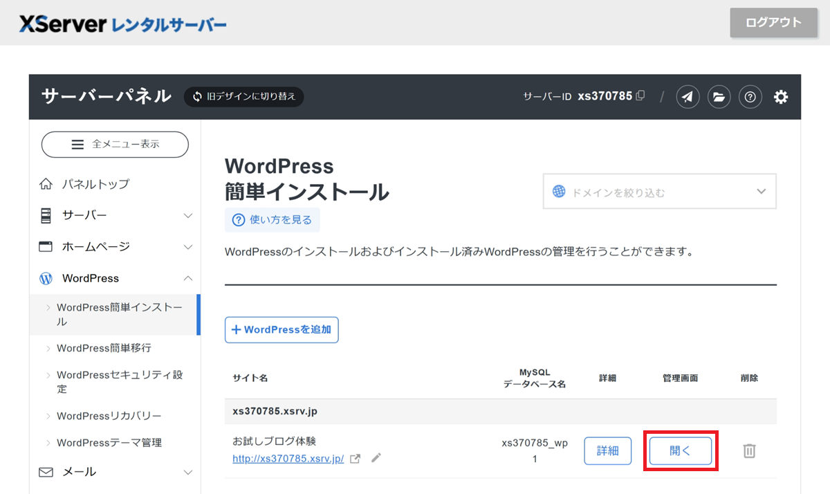Screen dimensions: 830x494
Task: Click the server icon beside サーバー
Action: 46,215
